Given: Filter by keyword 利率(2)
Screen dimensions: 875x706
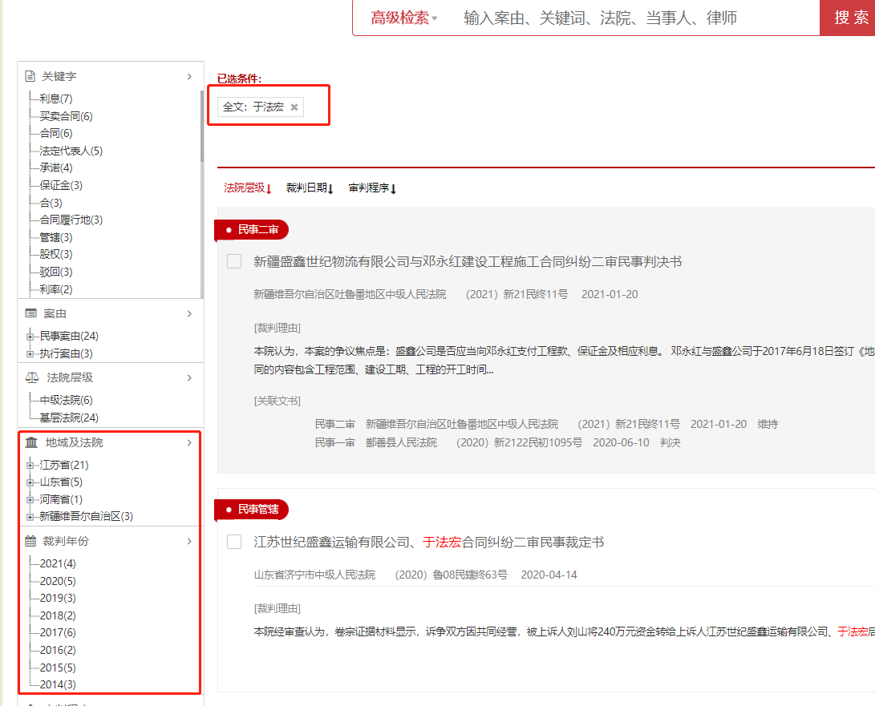Looking at the screenshot, I should pos(56,288).
